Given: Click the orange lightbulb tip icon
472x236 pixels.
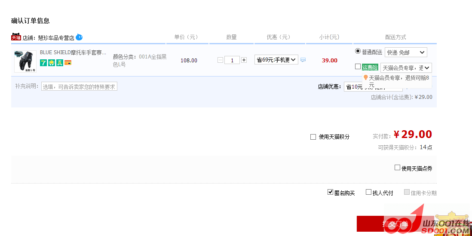Looking at the screenshot, I should click(366, 77).
